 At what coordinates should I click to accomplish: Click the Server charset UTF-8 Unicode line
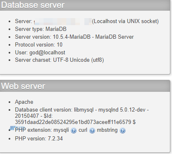pos(59,60)
